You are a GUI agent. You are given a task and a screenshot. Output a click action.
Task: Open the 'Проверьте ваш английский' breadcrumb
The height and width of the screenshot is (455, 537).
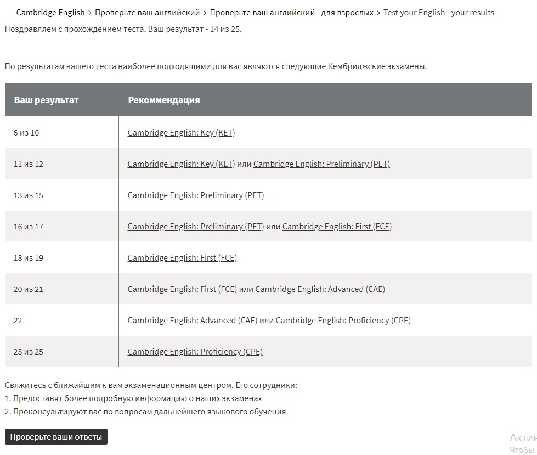coord(148,13)
